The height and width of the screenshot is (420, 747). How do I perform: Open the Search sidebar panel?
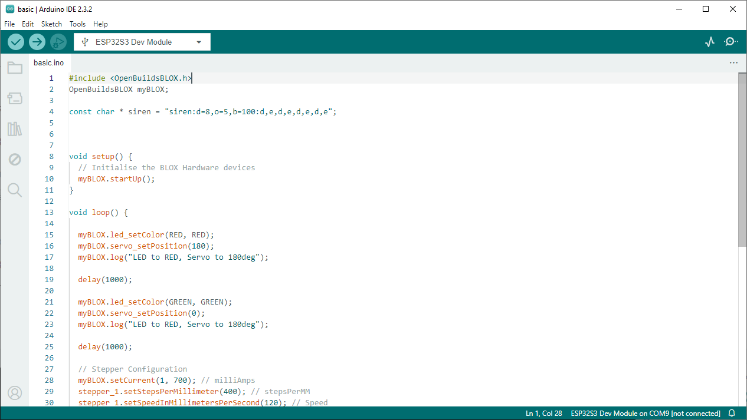15,190
